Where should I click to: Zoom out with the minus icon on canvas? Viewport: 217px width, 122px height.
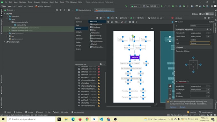pyautogui.click(x=170, y=95)
